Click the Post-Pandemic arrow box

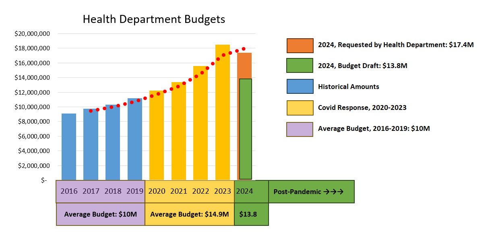point(311,192)
